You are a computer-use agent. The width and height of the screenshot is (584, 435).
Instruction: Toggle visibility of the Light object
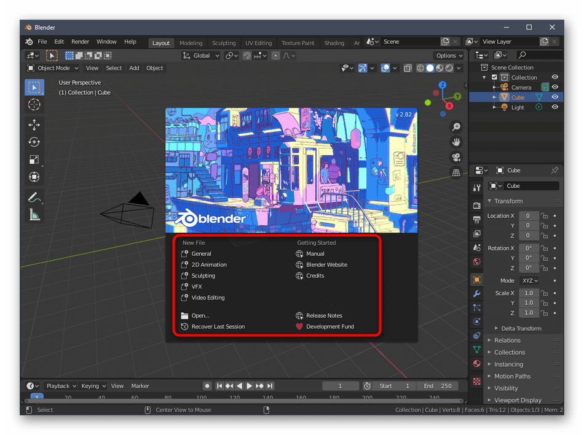click(554, 107)
